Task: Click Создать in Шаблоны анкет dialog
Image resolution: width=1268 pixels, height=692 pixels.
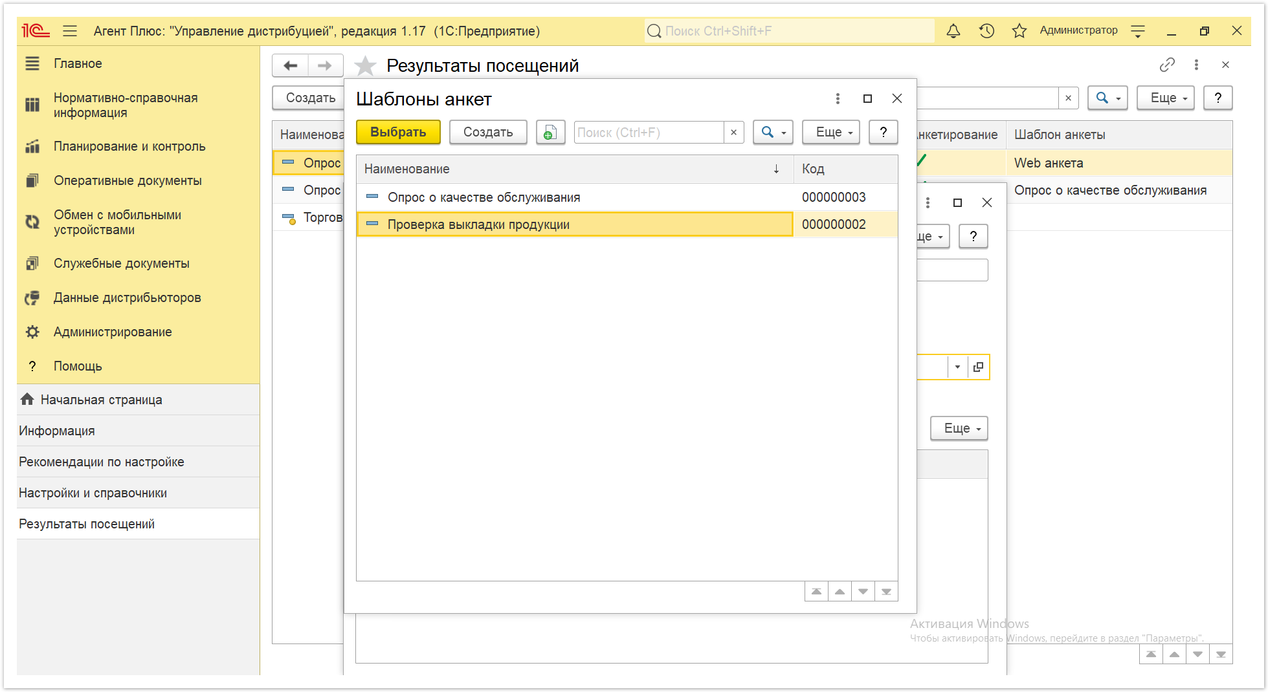Action: pyautogui.click(x=488, y=132)
